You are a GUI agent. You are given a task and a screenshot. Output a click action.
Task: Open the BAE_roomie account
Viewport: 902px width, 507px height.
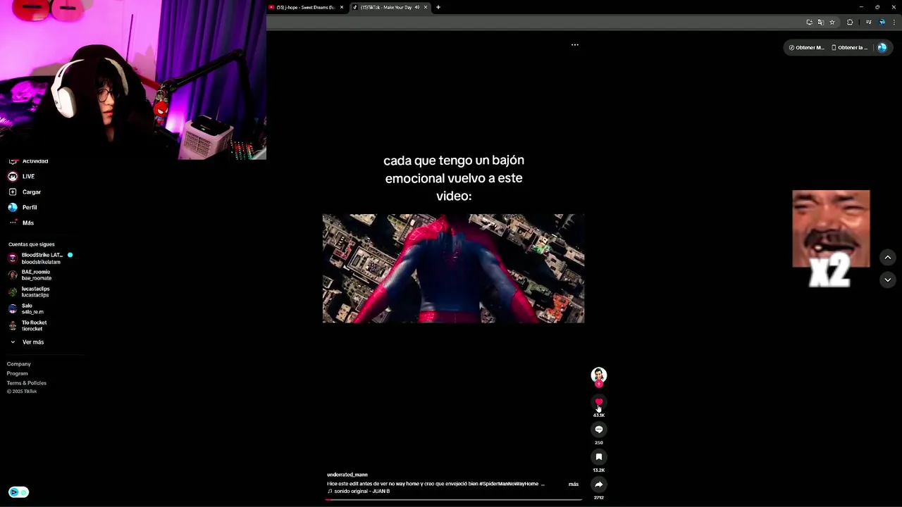[30, 275]
